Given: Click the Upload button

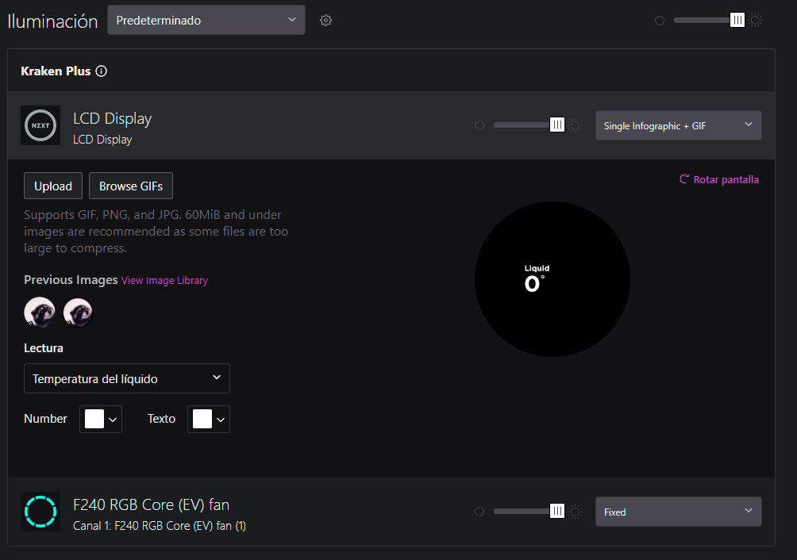Looking at the screenshot, I should (53, 186).
